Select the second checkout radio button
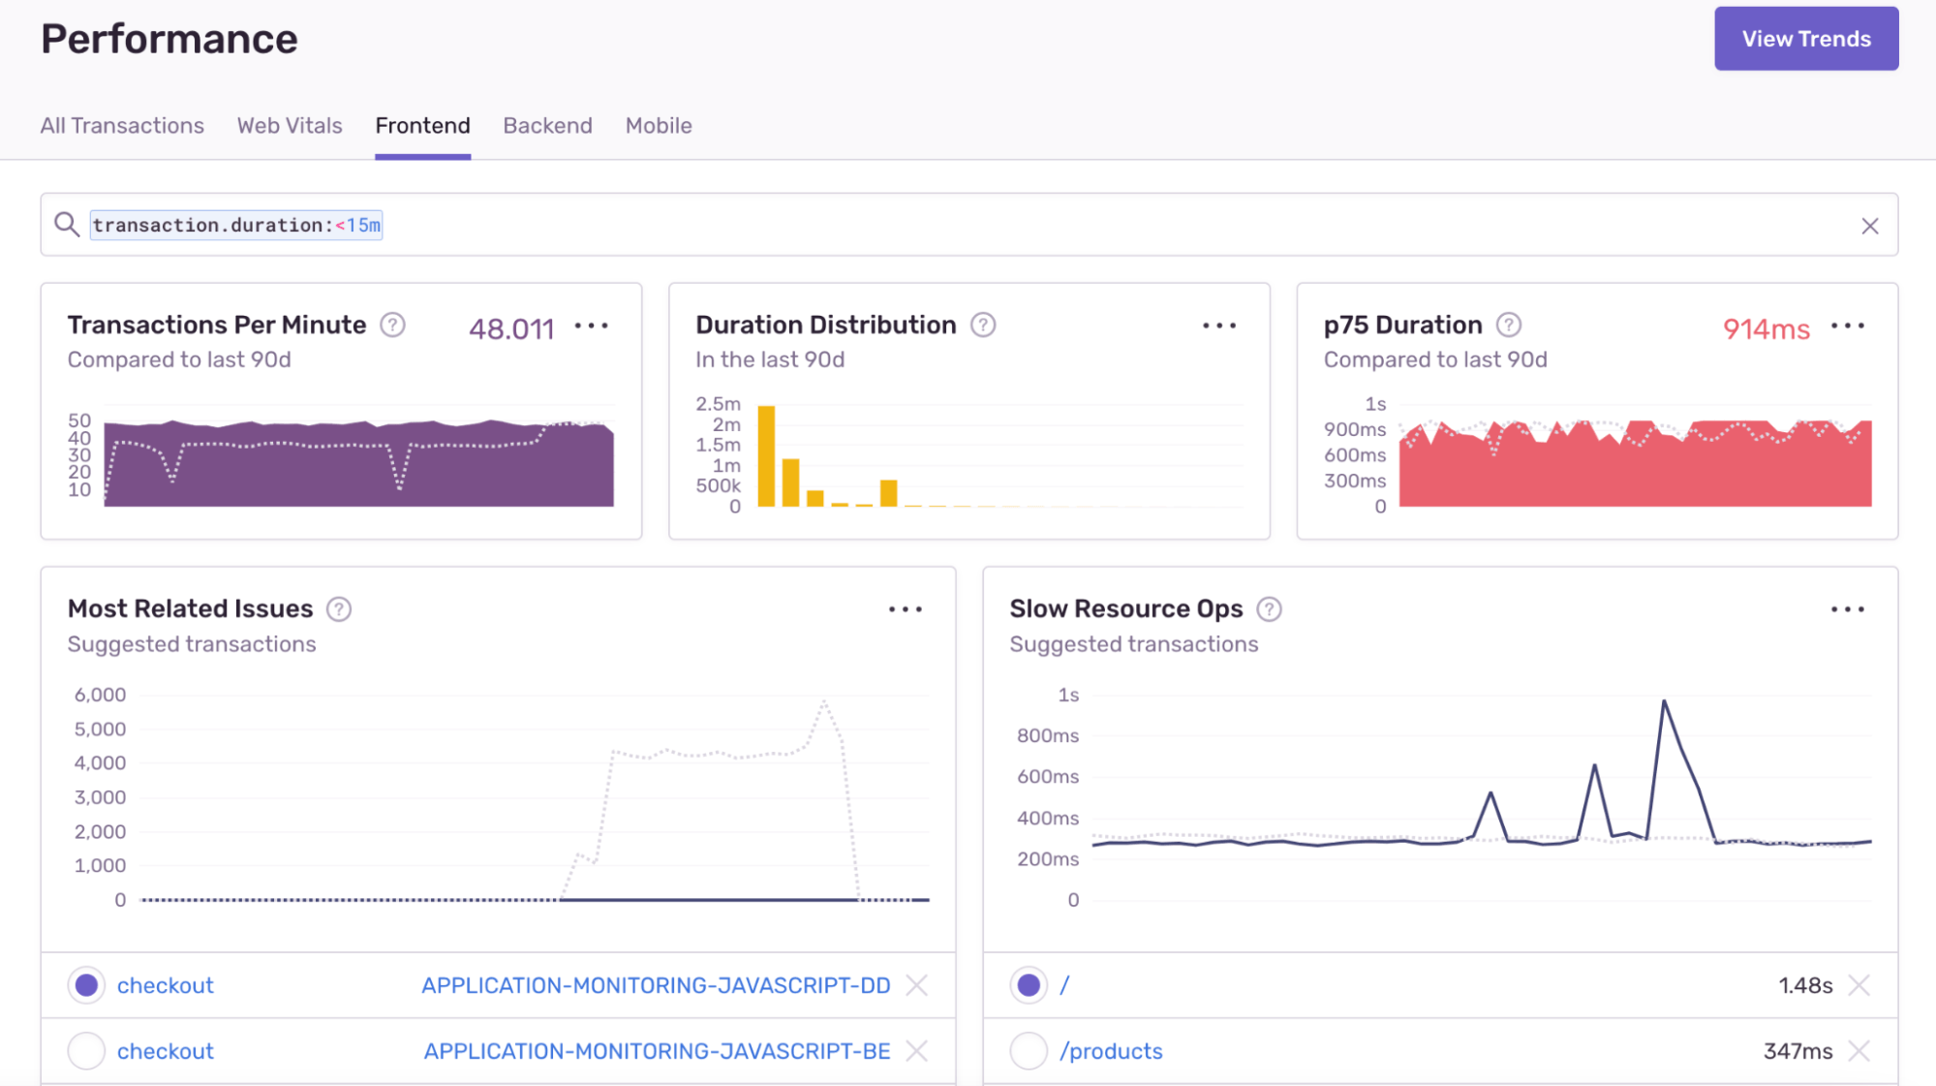 (x=86, y=1051)
